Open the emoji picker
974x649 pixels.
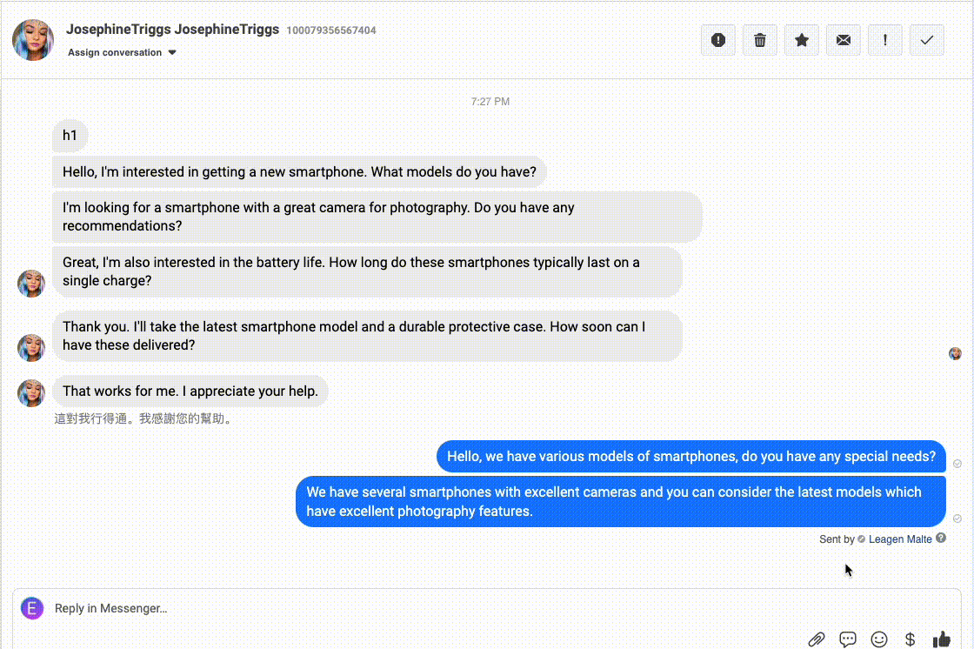[879, 639]
